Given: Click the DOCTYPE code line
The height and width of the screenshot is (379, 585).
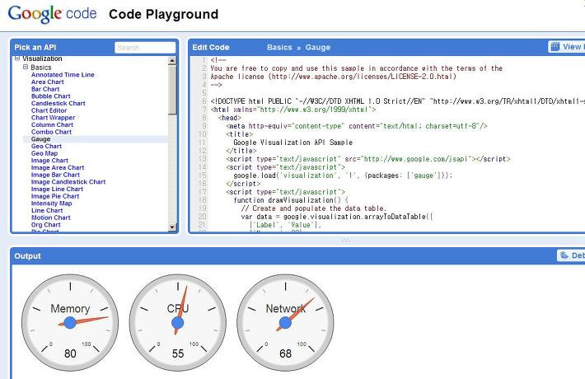Looking at the screenshot, I should coord(397,101).
